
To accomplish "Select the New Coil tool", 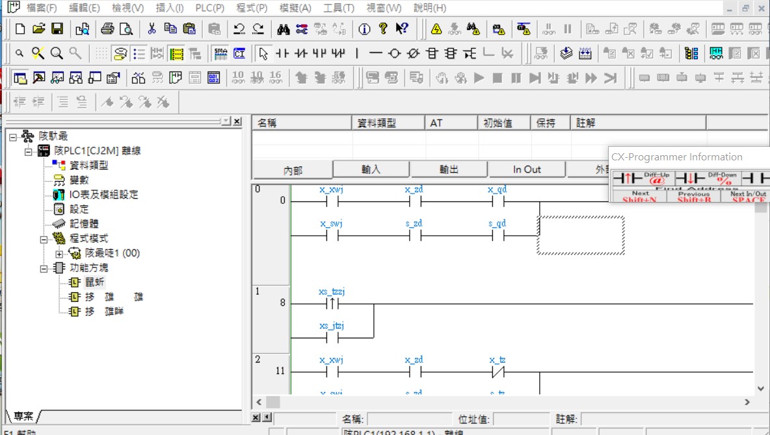I will pos(394,53).
